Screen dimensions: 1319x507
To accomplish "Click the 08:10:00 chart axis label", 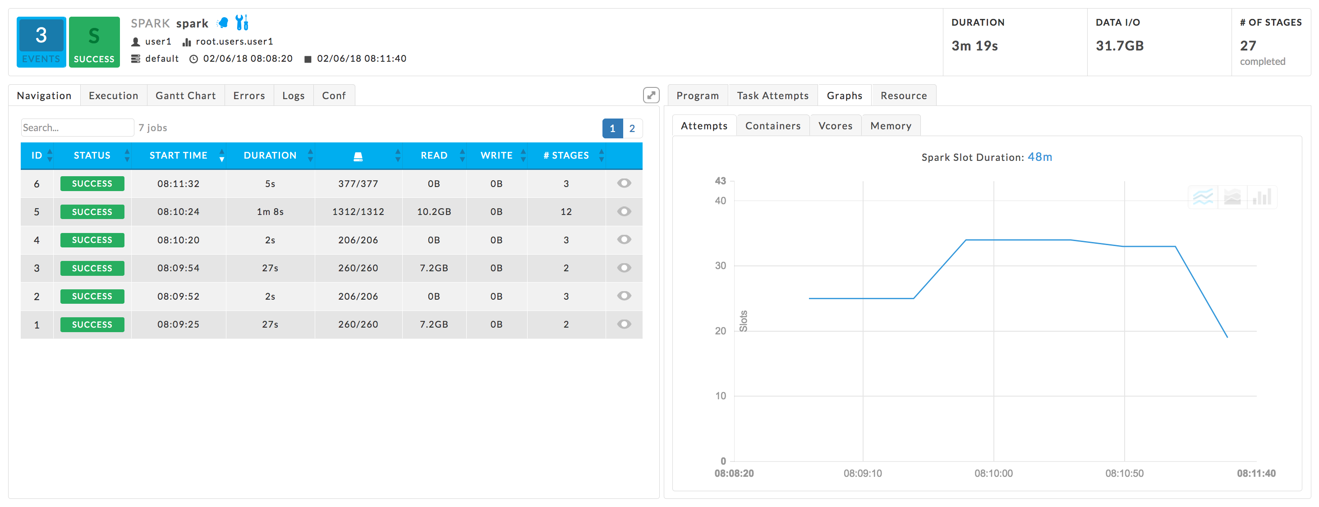I will [993, 473].
